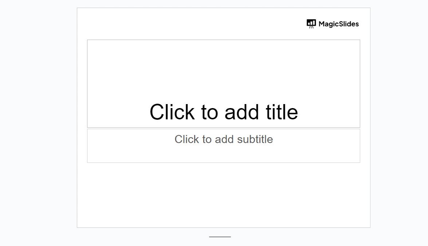Screen dimensions: 428x246
Task: Place cursor on the word 'subtitle' in subtitle placeholder
Action: pos(255,139)
